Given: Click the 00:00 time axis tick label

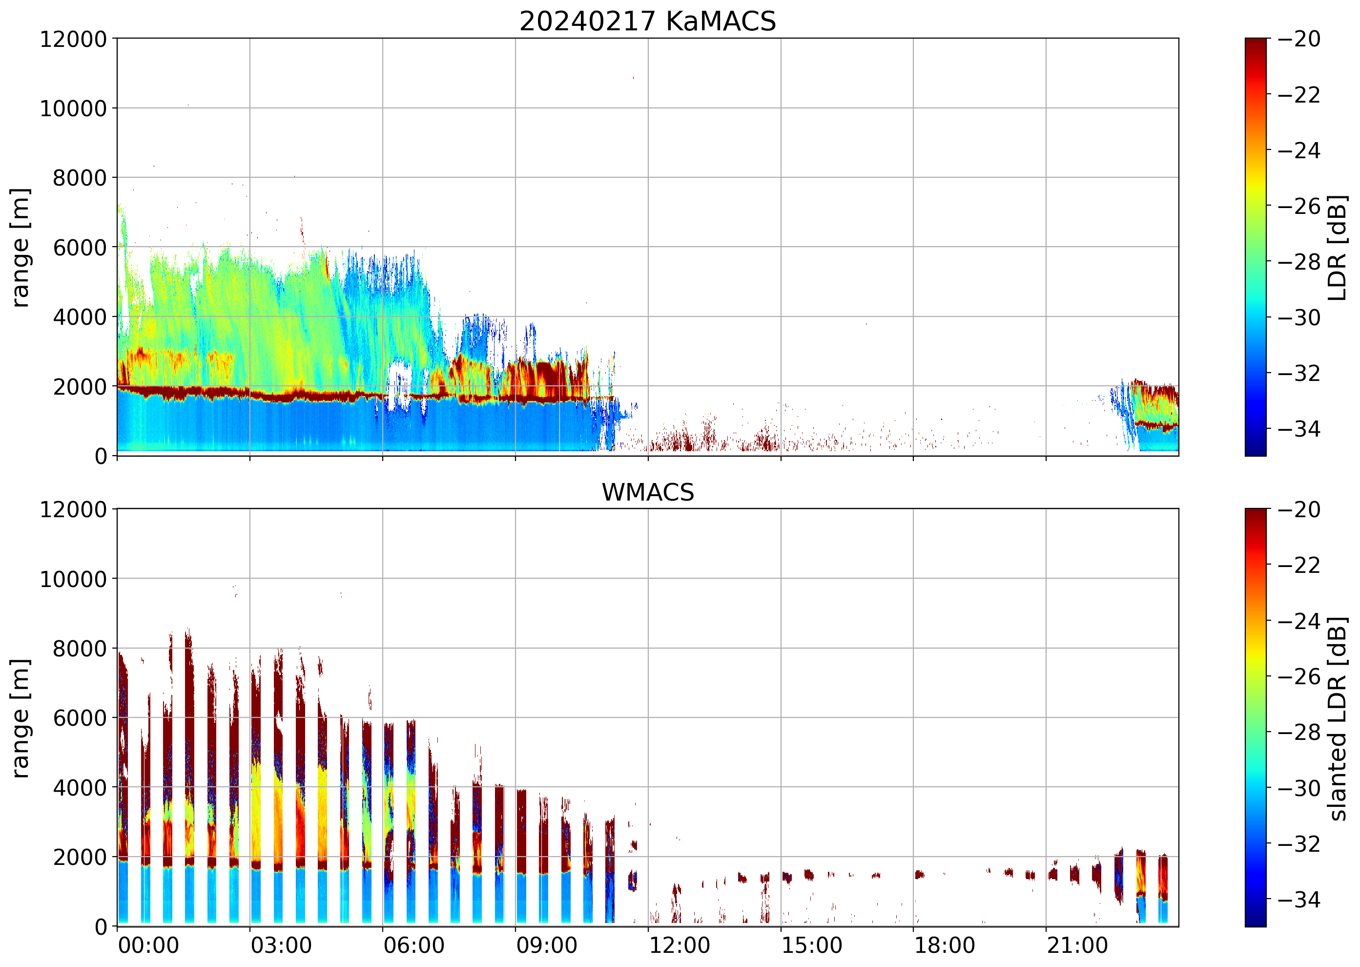Looking at the screenshot, I should point(148,946).
